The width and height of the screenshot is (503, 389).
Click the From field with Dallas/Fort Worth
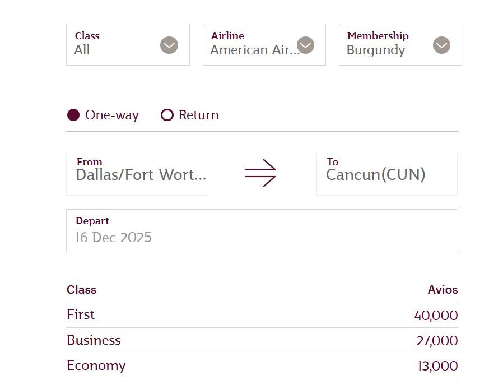pyautogui.click(x=137, y=174)
